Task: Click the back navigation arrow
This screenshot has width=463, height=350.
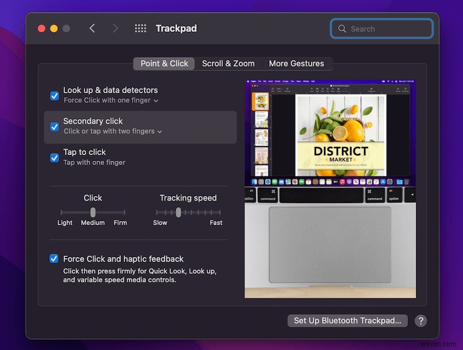Action: [x=93, y=28]
